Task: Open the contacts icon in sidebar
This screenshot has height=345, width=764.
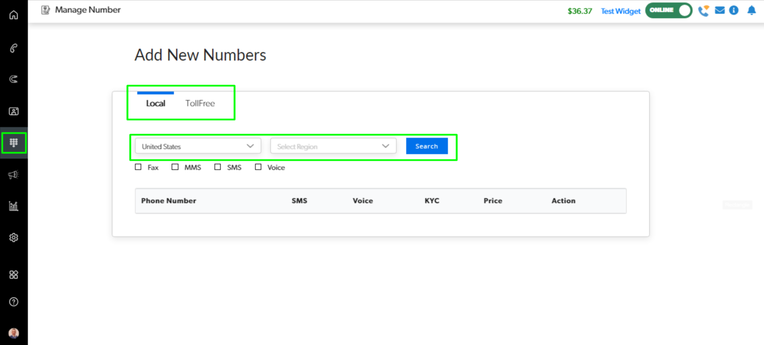Action: (14, 112)
